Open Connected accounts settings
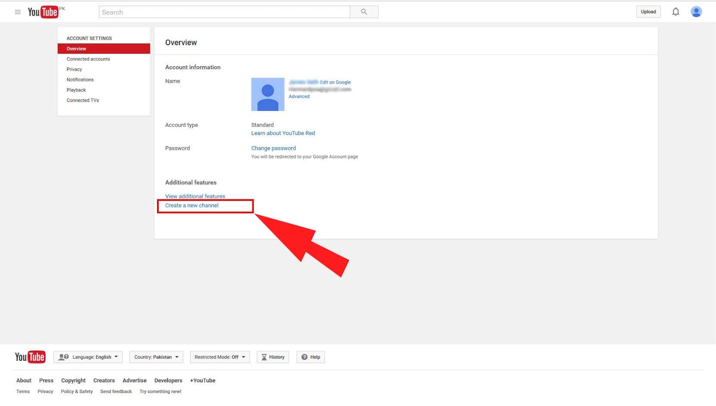The height and width of the screenshot is (406, 716). 88,59
